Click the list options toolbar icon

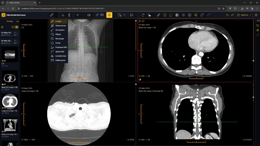tap(132, 15)
